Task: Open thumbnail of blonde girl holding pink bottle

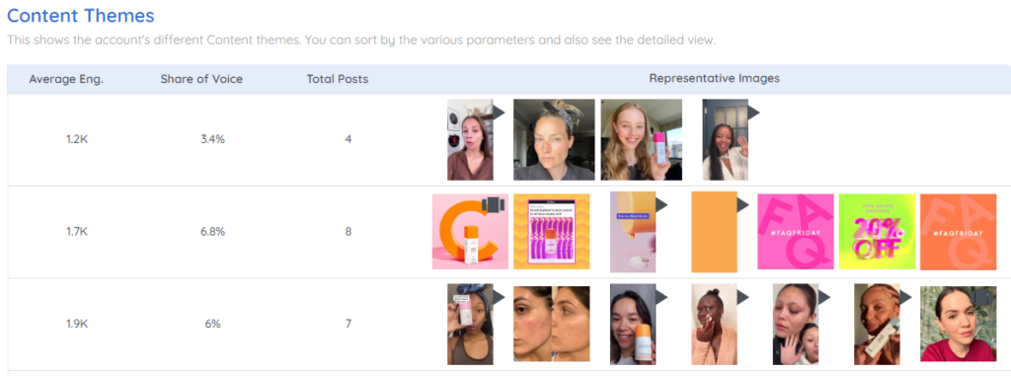Action: tap(641, 139)
